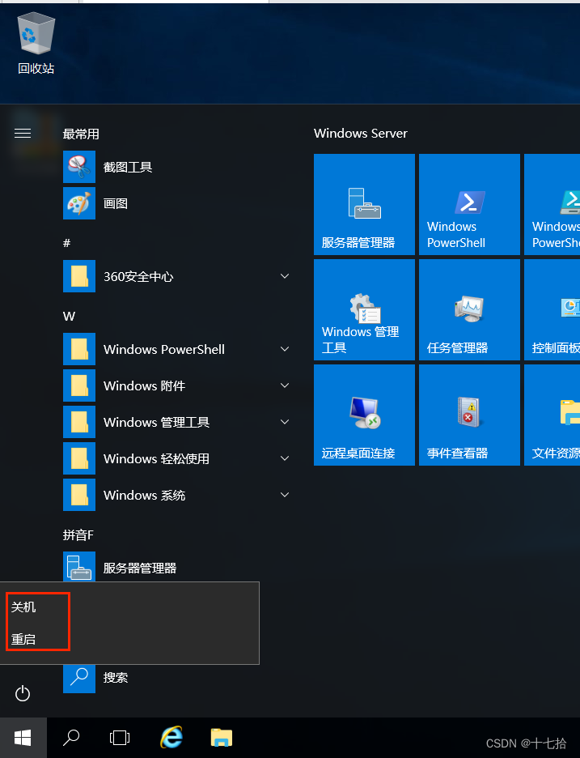Launch the Windows PowerShell tile
This screenshot has width=580, height=758.
[x=469, y=205]
